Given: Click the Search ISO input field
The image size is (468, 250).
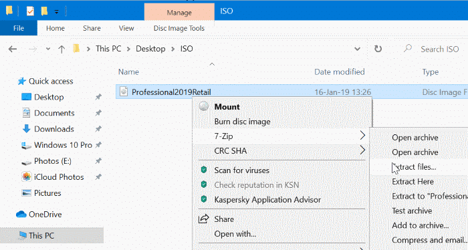Looking at the screenshot, I should click(x=439, y=49).
